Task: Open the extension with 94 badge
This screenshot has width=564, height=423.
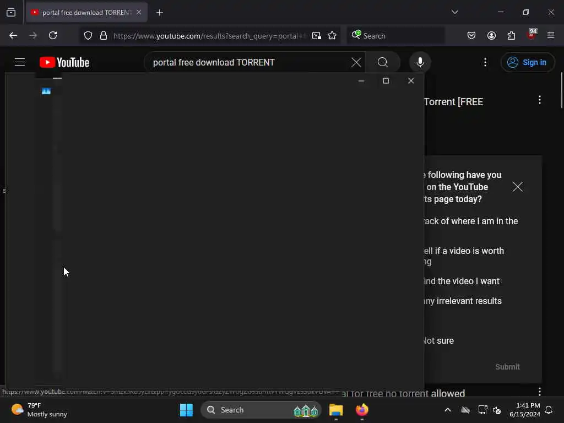Action: pyautogui.click(x=532, y=35)
